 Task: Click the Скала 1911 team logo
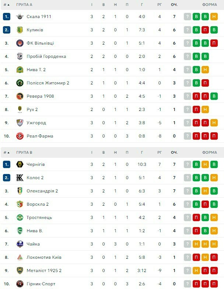(20, 17)
